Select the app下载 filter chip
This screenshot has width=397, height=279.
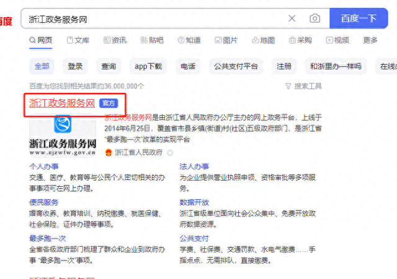click(x=148, y=66)
